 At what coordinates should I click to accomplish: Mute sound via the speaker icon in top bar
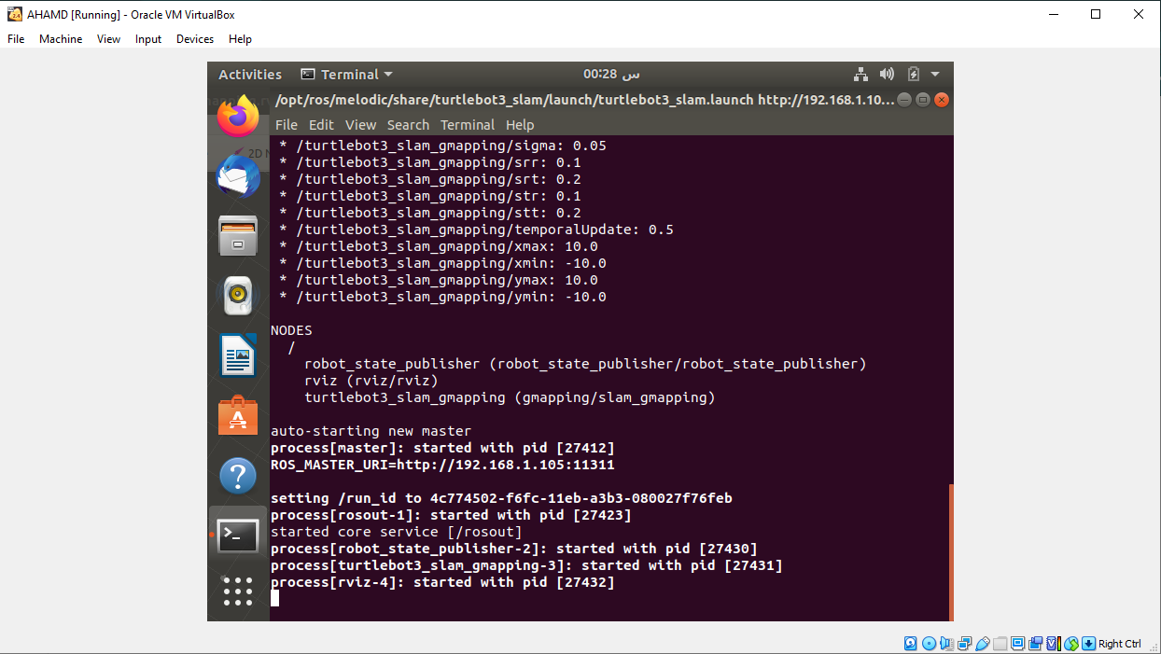(887, 74)
